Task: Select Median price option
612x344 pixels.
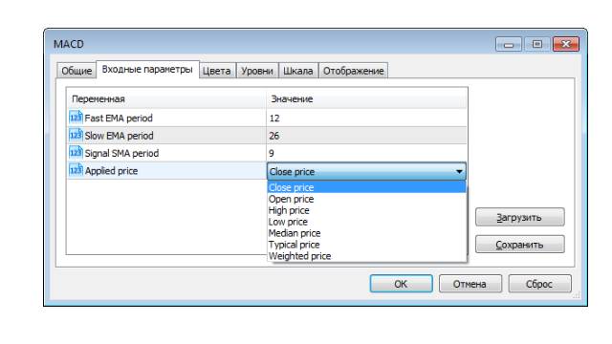Action: coord(367,233)
